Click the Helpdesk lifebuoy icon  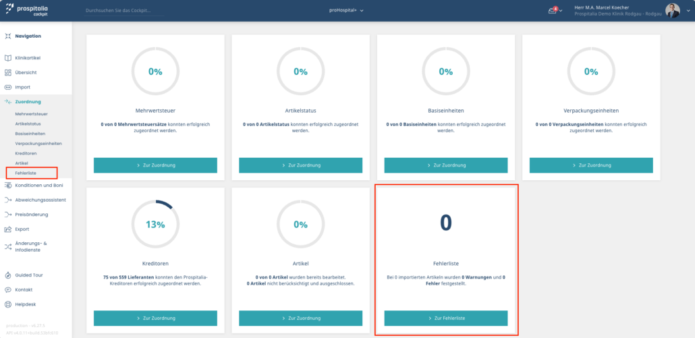[x=7, y=305]
